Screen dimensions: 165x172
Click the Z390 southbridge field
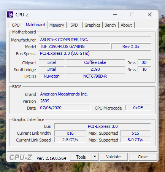point(95,69)
